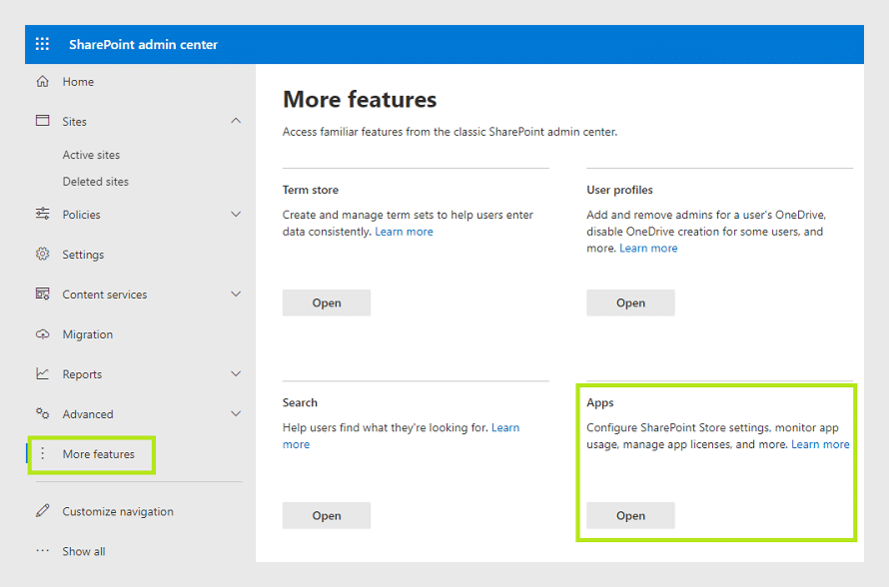889x587 pixels.
Task: Click the Settings gear icon
Action: coord(43,254)
